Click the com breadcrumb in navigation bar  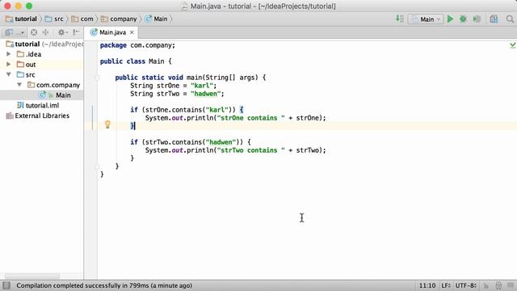click(82, 19)
